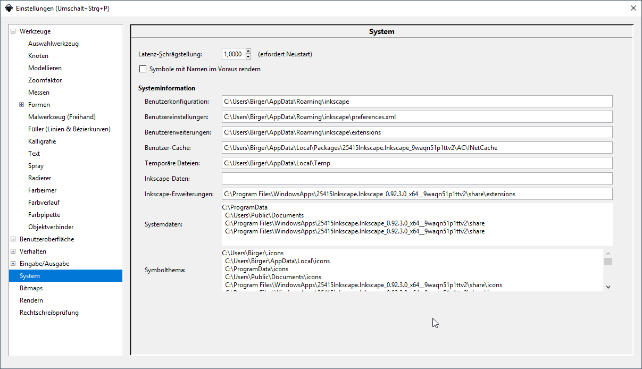
Task: Open Rechtschreibprüfung settings page
Action: pos(49,313)
